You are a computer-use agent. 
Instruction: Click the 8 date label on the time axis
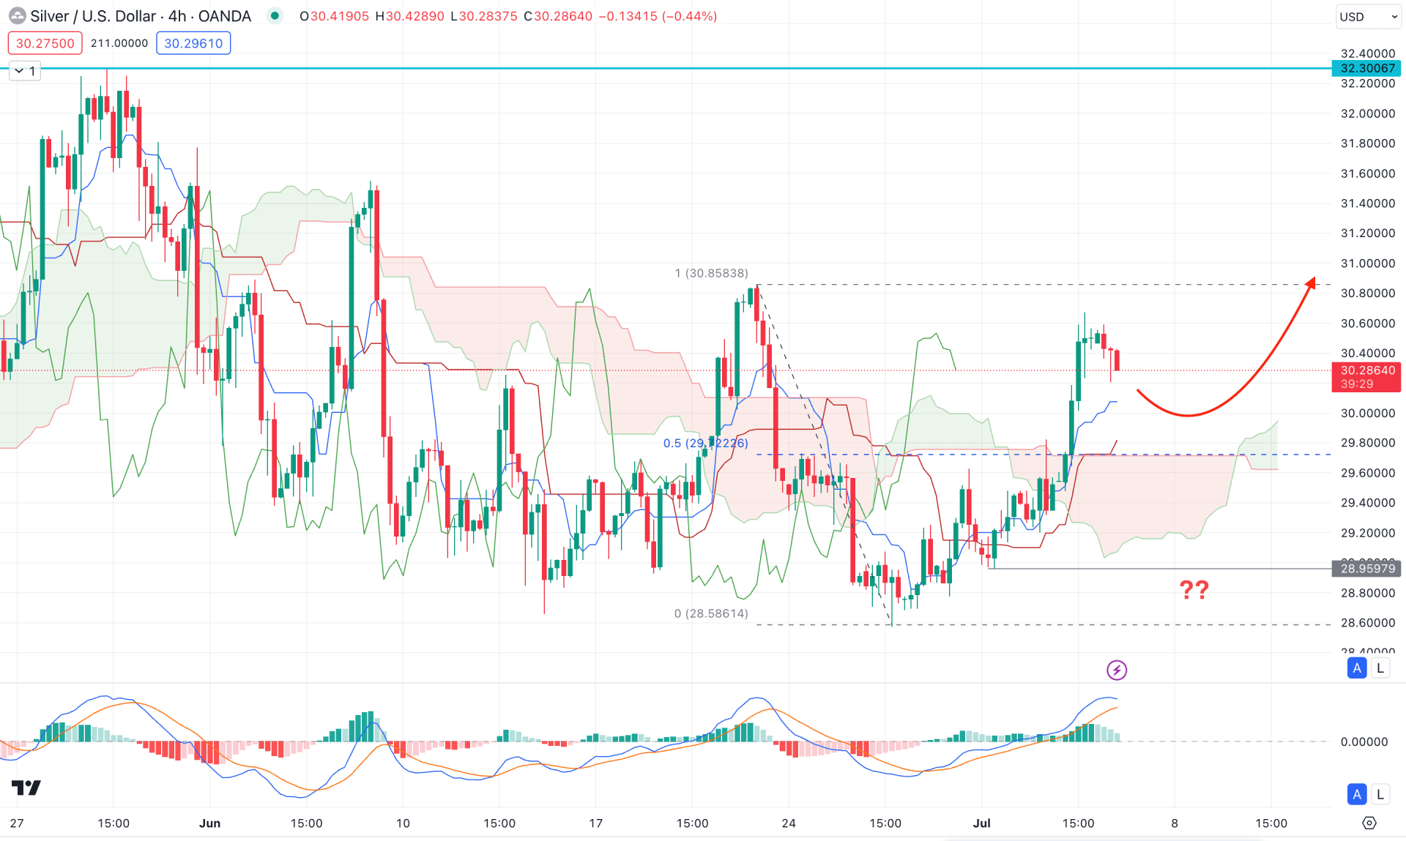pos(1175,823)
